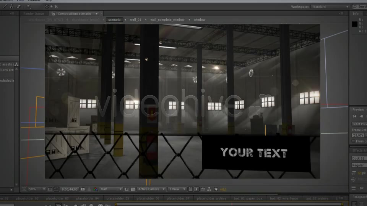This screenshot has width=367, height=206.
Task: Go to Warehouse_(DV_NTSC) composition breadcrumb
Action: [45, 20]
